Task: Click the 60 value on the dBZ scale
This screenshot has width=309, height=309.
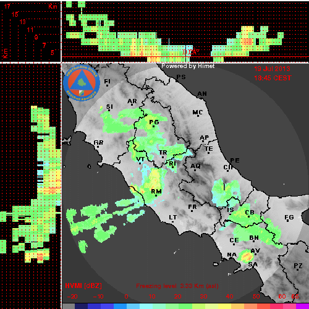Action: click(282, 297)
